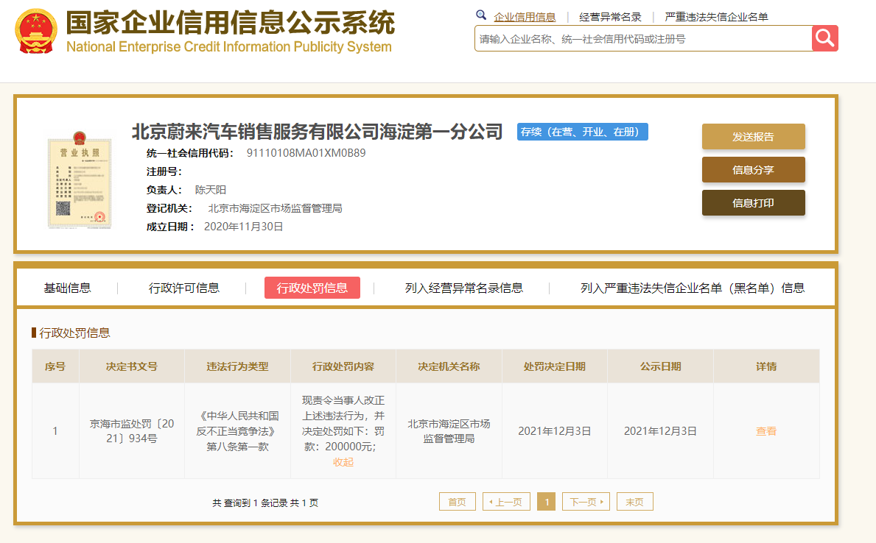Click the record count text 共查询到1条记录
This screenshot has width=876, height=543.
tap(249, 503)
